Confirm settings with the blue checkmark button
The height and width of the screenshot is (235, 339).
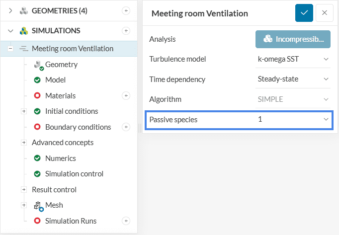pos(304,13)
